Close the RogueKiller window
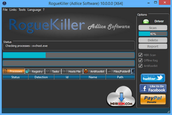172x115 pixels. tap(165, 2)
